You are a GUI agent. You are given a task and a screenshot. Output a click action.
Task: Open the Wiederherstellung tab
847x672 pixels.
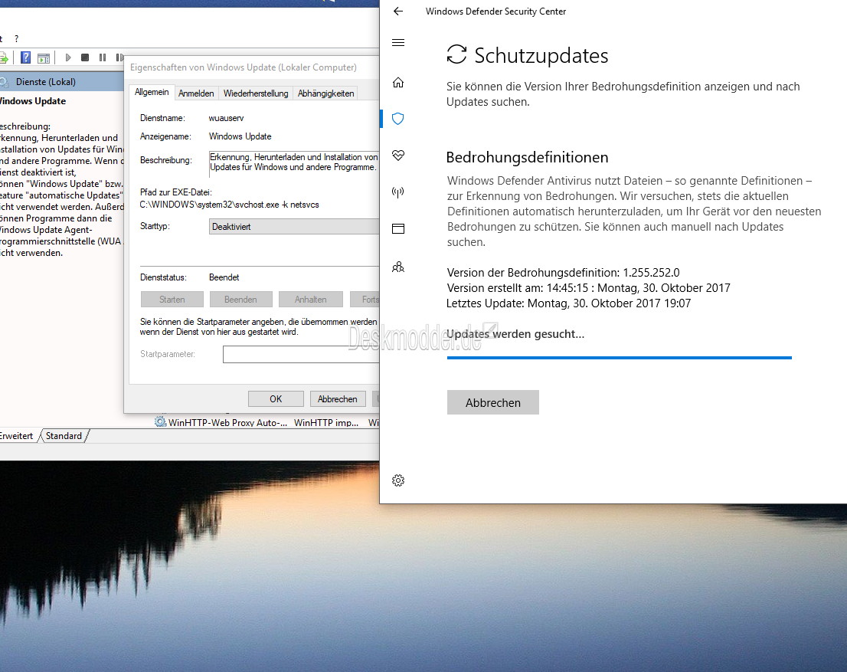point(256,93)
